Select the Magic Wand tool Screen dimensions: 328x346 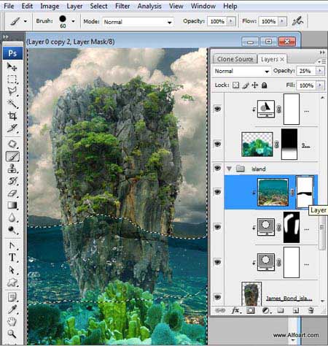pyautogui.click(x=12, y=104)
